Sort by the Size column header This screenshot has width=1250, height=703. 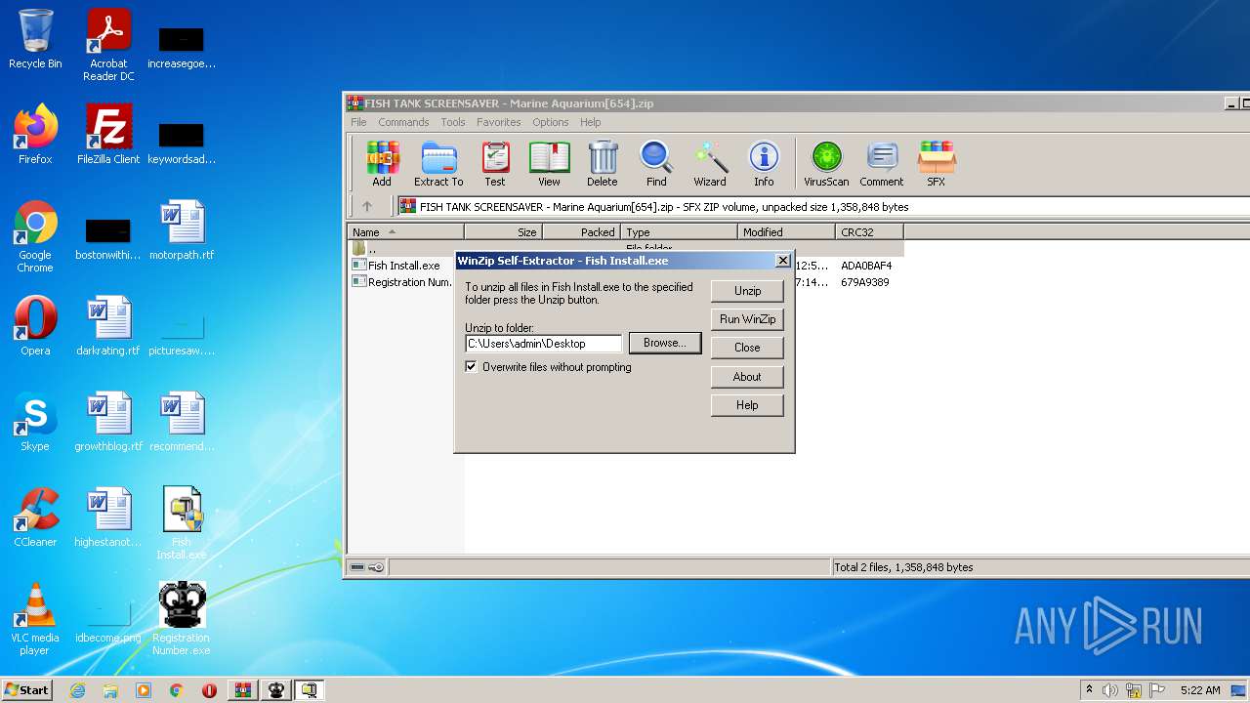[x=503, y=232]
